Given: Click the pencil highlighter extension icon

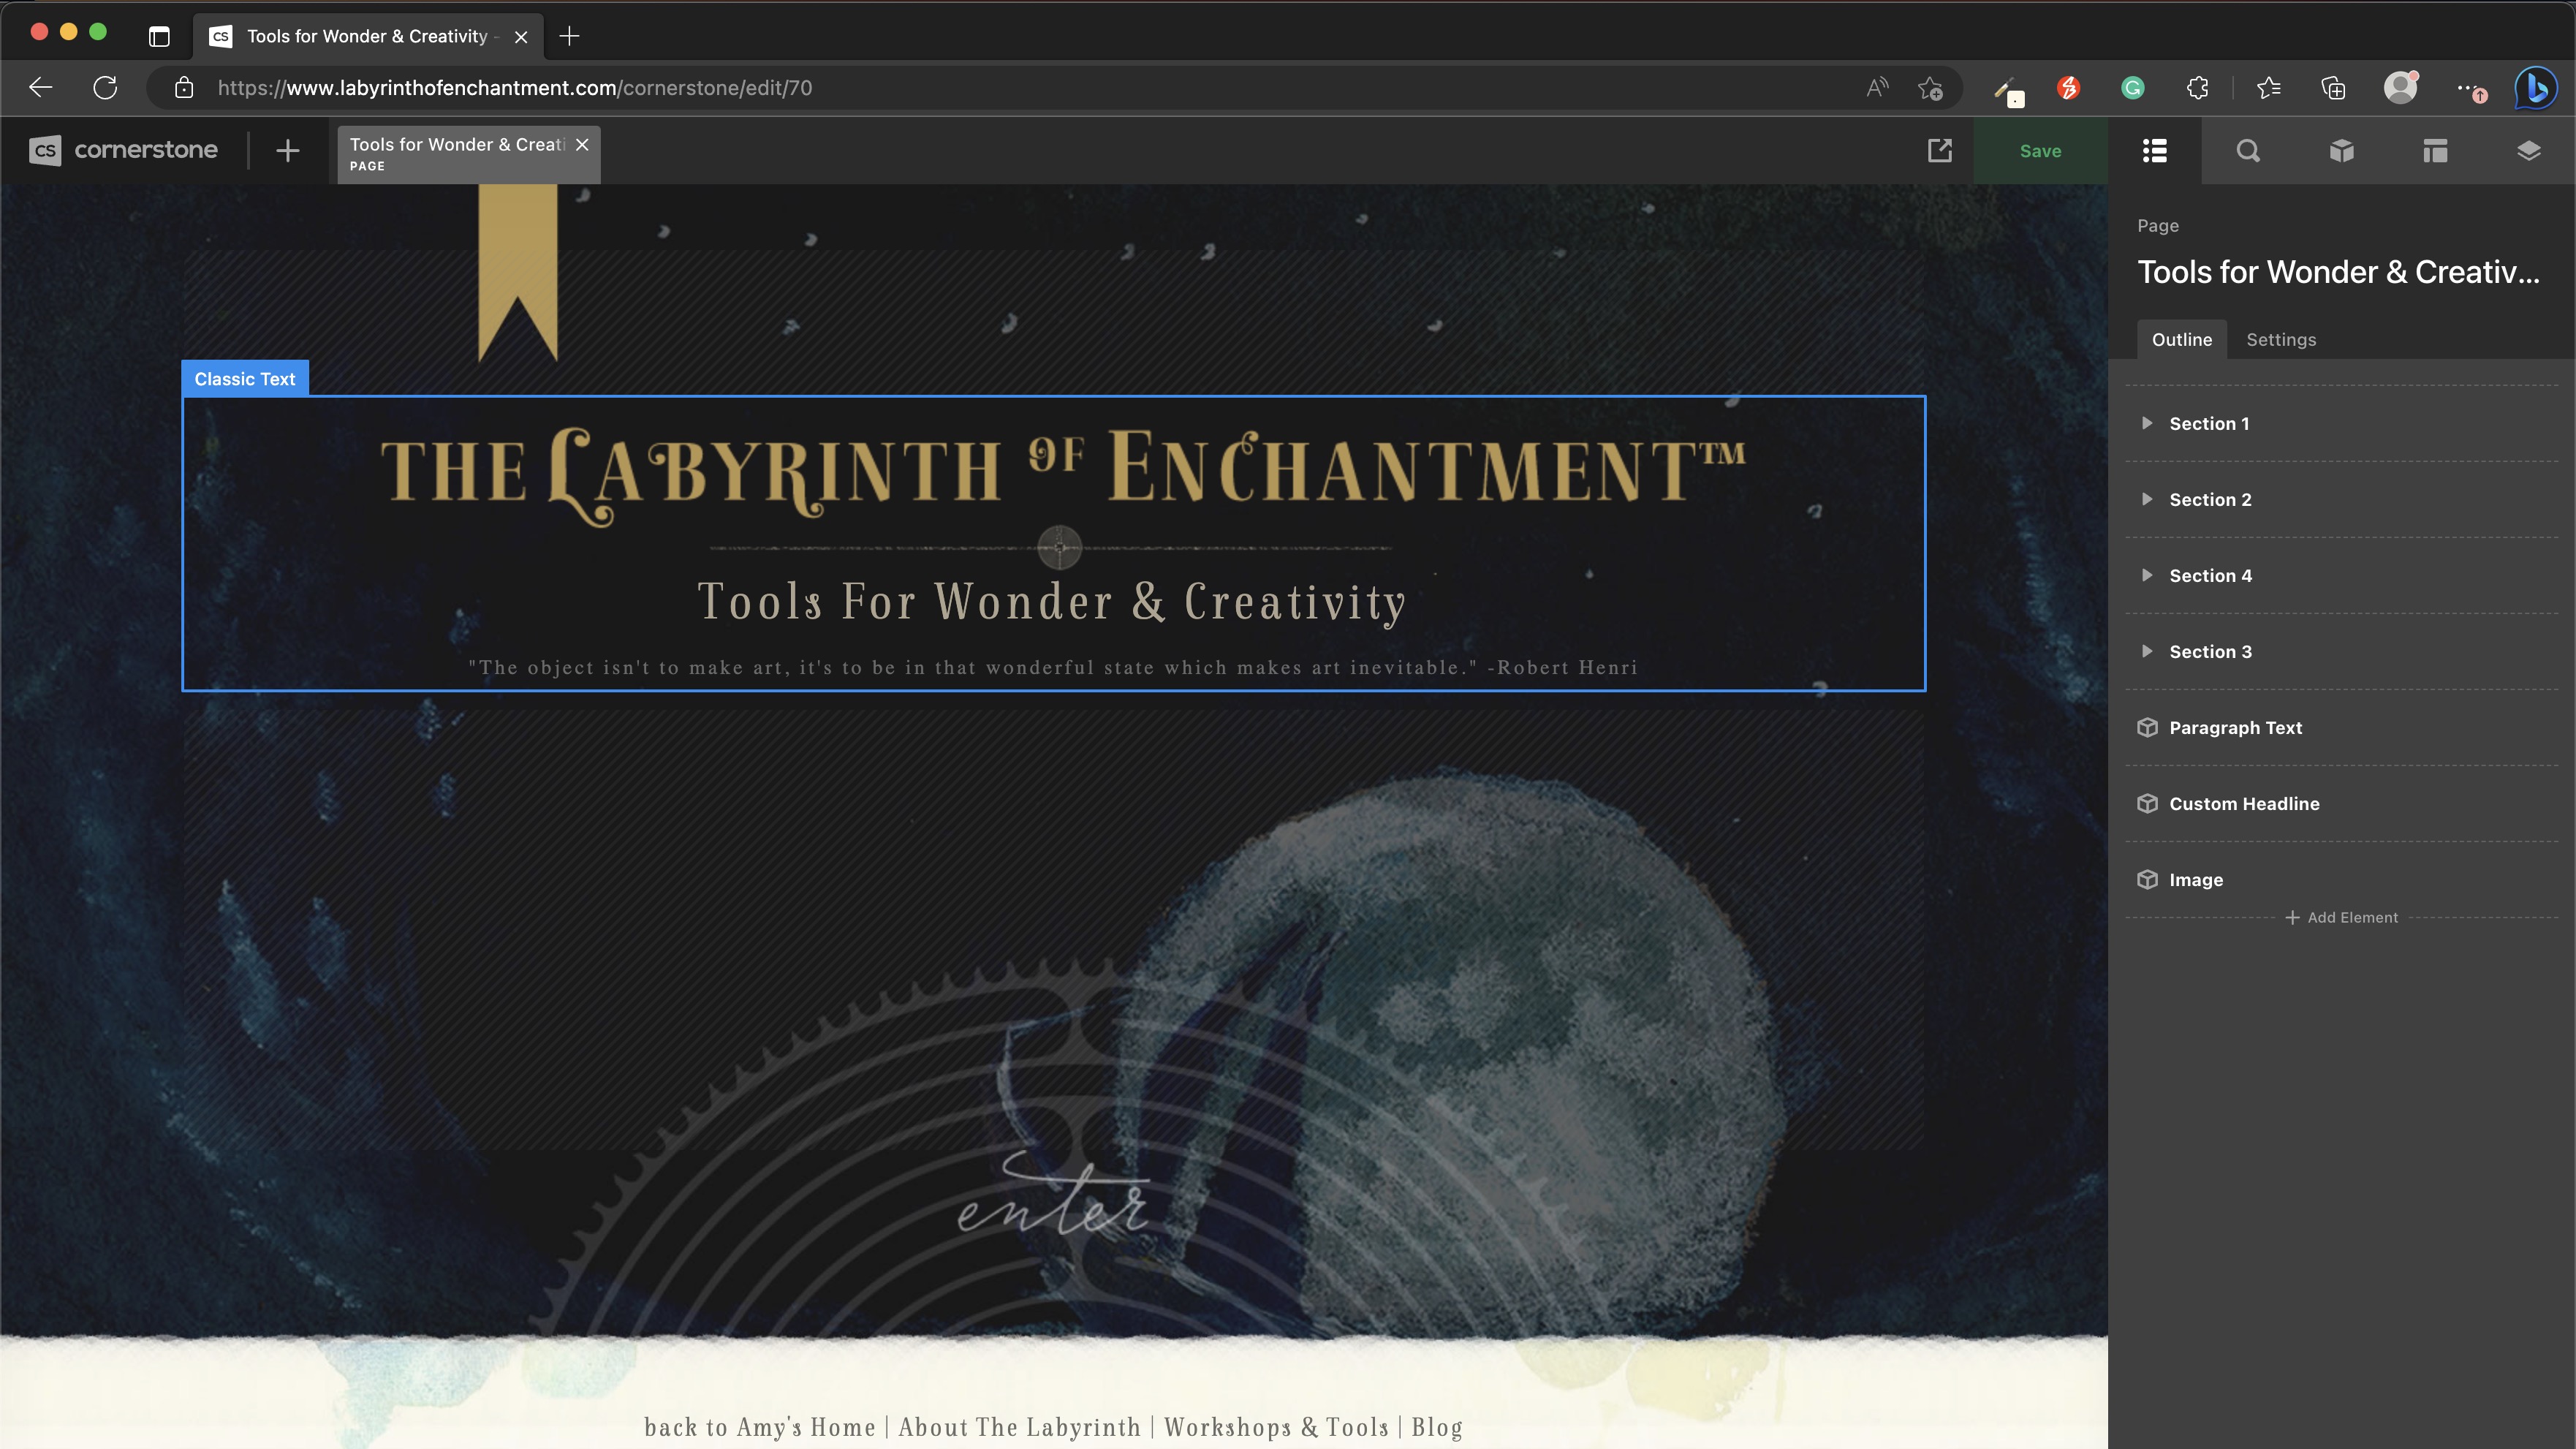Looking at the screenshot, I should click(2007, 90).
